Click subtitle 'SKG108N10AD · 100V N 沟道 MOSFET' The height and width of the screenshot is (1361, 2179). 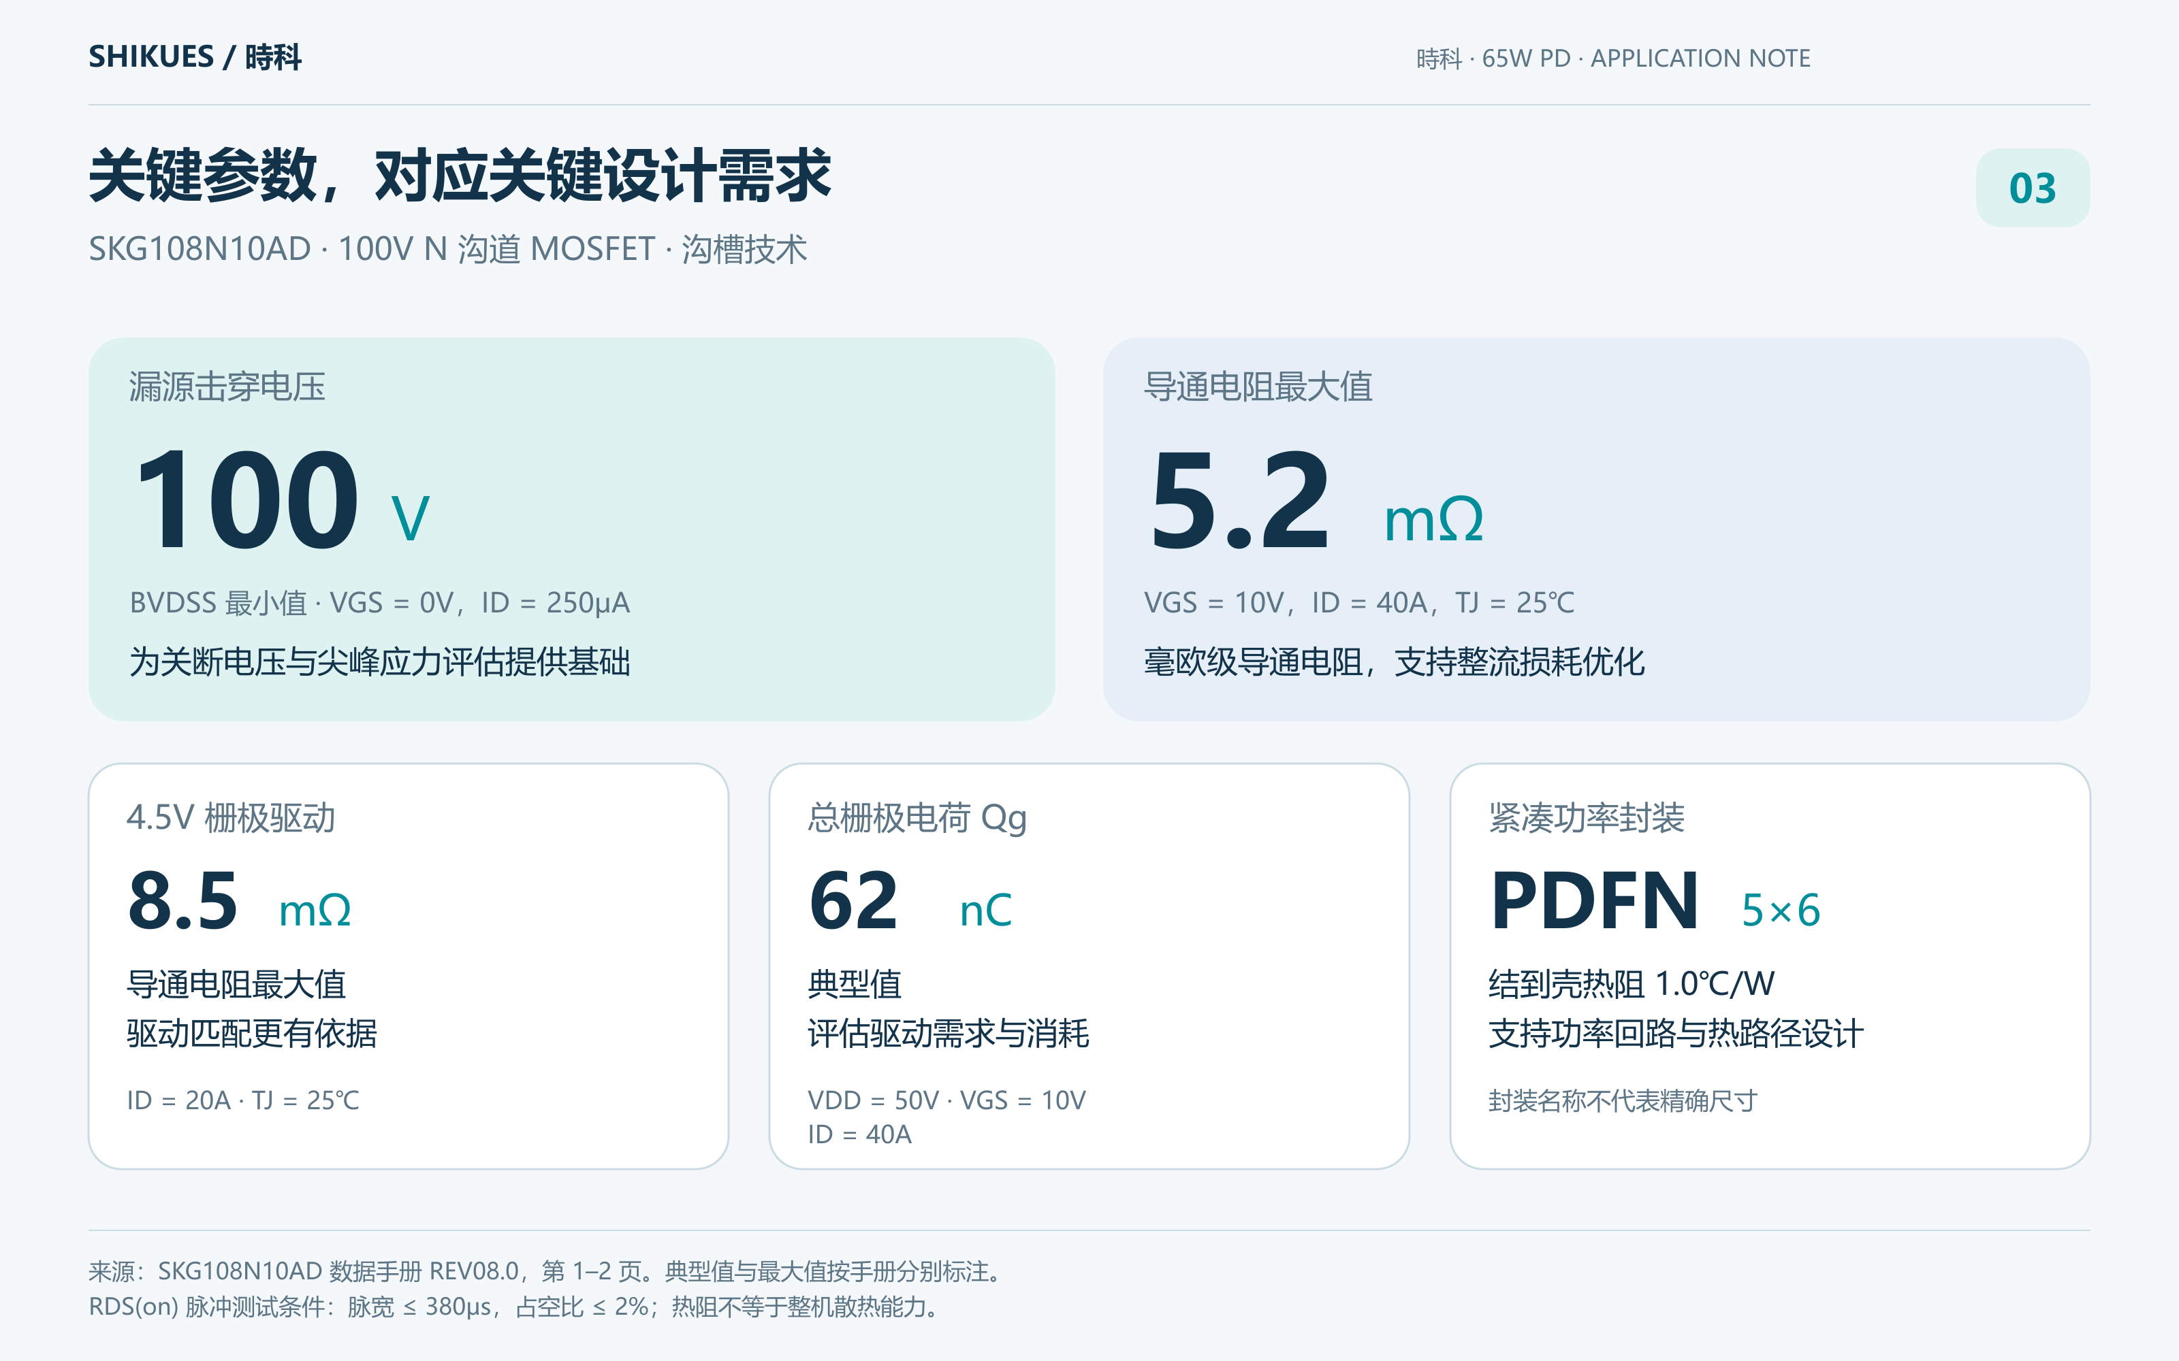click(x=371, y=248)
